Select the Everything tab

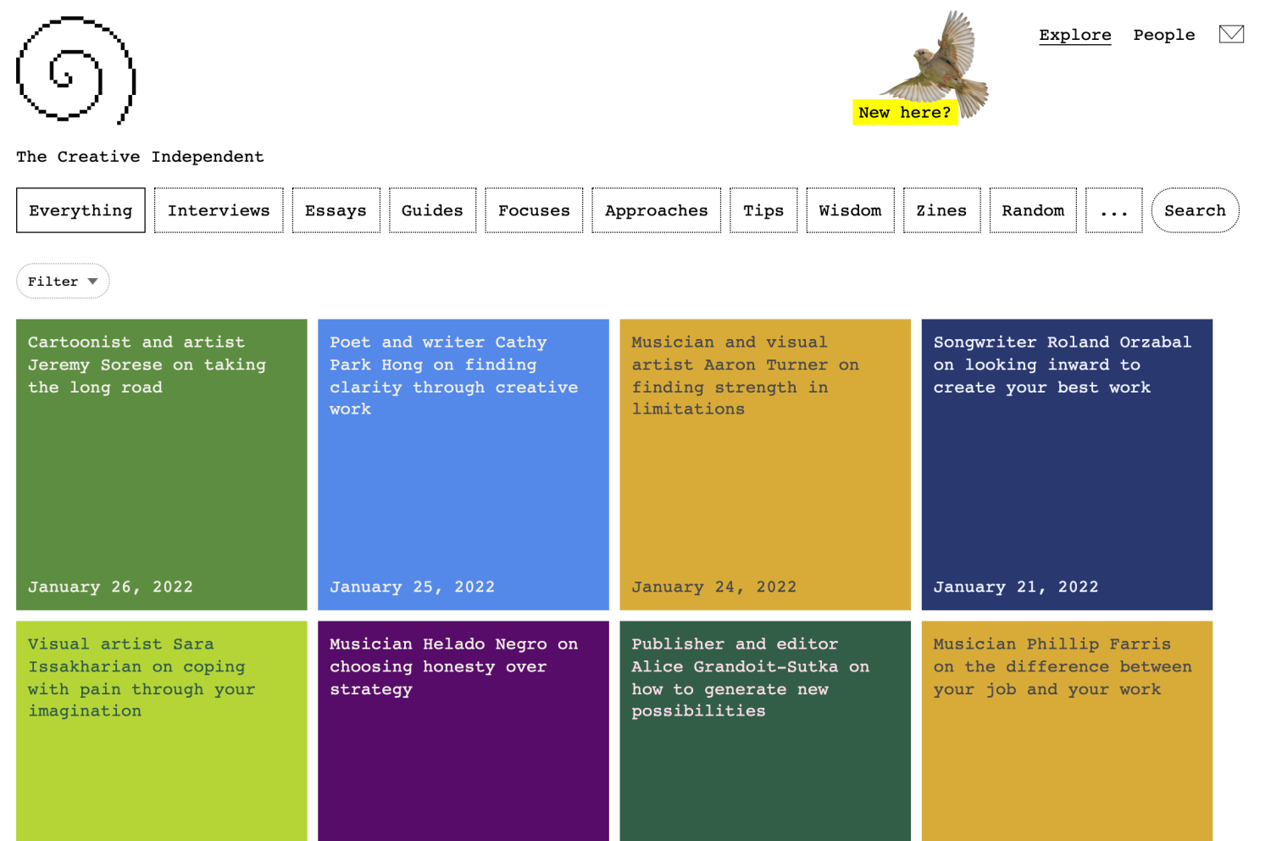80,211
